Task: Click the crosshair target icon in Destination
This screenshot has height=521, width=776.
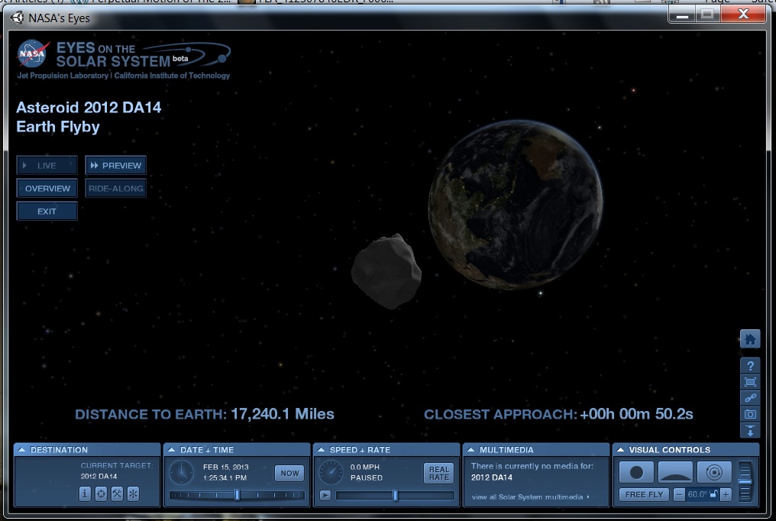Action: (101, 493)
